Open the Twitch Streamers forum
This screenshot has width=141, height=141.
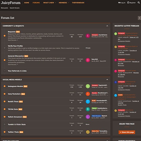pos(15,117)
